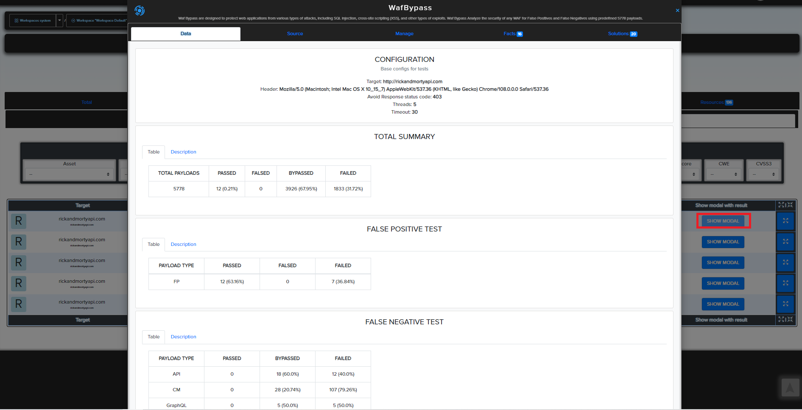The width and height of the screenshot is (802, 410).
Task: Click the top 'Show modal with result' header
Action: coord(721,205)
